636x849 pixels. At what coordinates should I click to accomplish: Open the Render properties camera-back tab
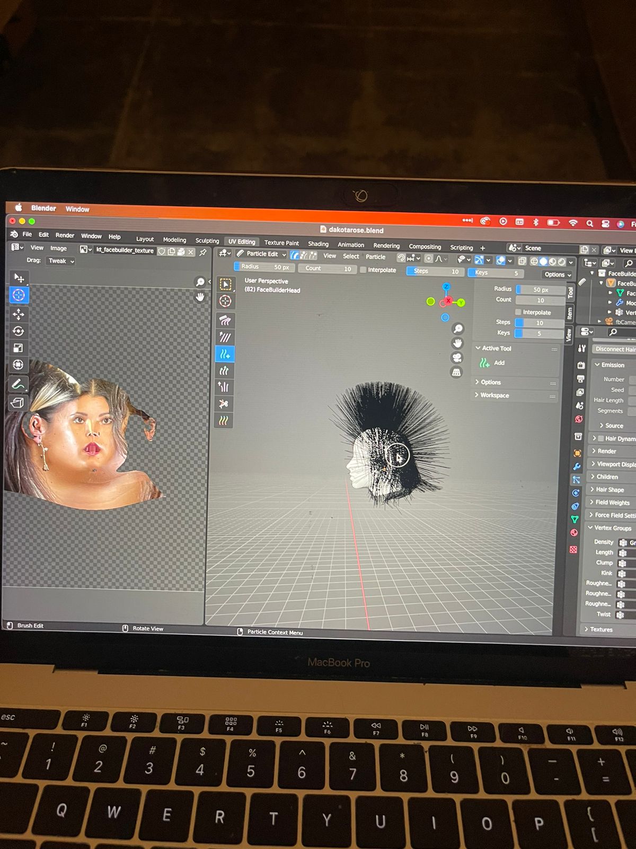click(581, 366)
